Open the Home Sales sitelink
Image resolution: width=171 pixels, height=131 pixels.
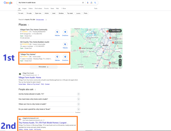pos(22,84)
